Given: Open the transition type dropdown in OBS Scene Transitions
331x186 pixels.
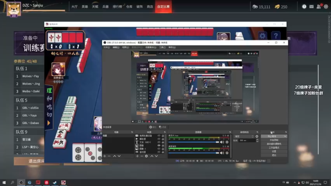Looking at the screenshot, I should tap(244, 136).
